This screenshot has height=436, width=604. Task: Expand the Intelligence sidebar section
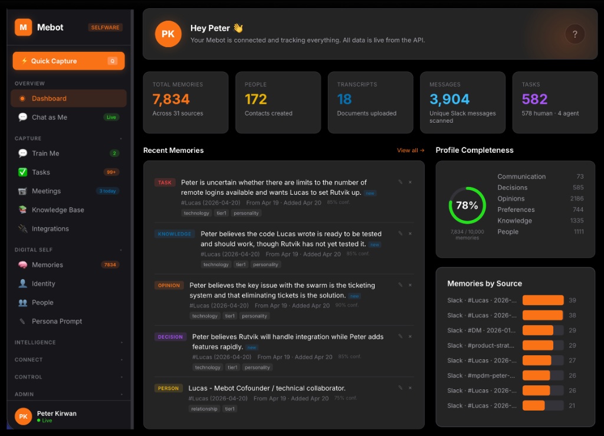coord(121,342)
